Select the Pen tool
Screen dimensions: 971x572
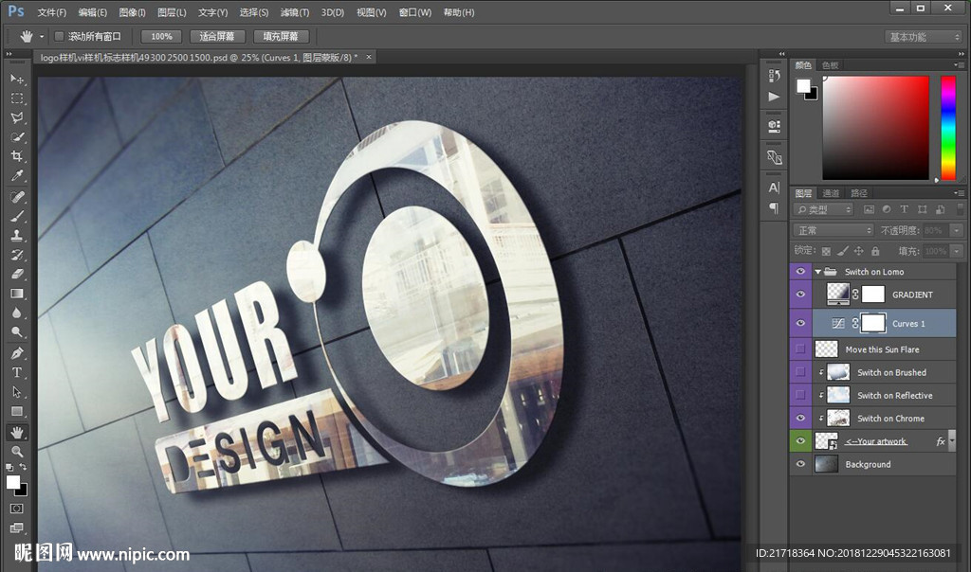coord(17,353)
